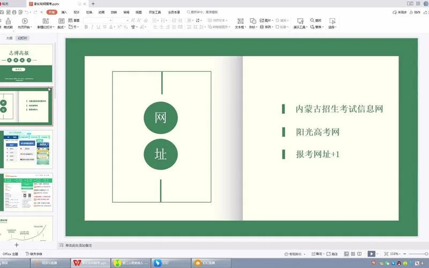The width and height of the screenshot is (429, 268).
Task: Toggle Underline formatting
Action: coord(98,27)
